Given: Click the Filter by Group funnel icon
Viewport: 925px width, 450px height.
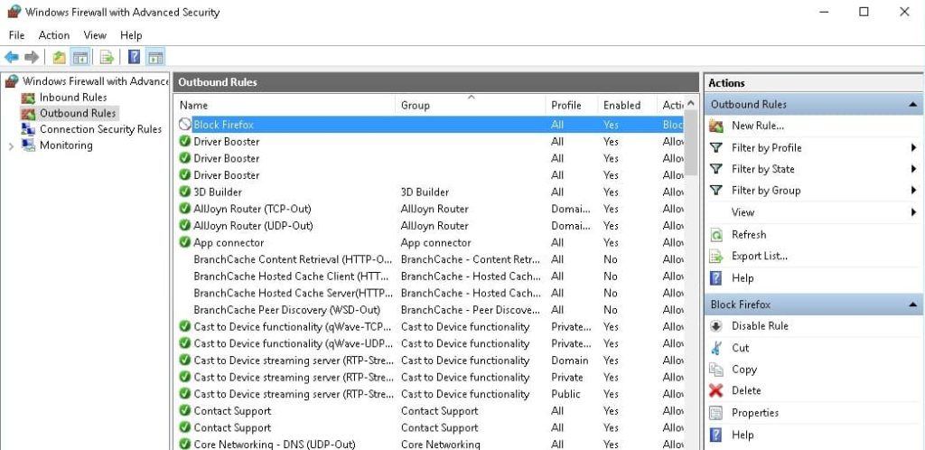Looking at the screenshot, I should click(x=716, y=191).
